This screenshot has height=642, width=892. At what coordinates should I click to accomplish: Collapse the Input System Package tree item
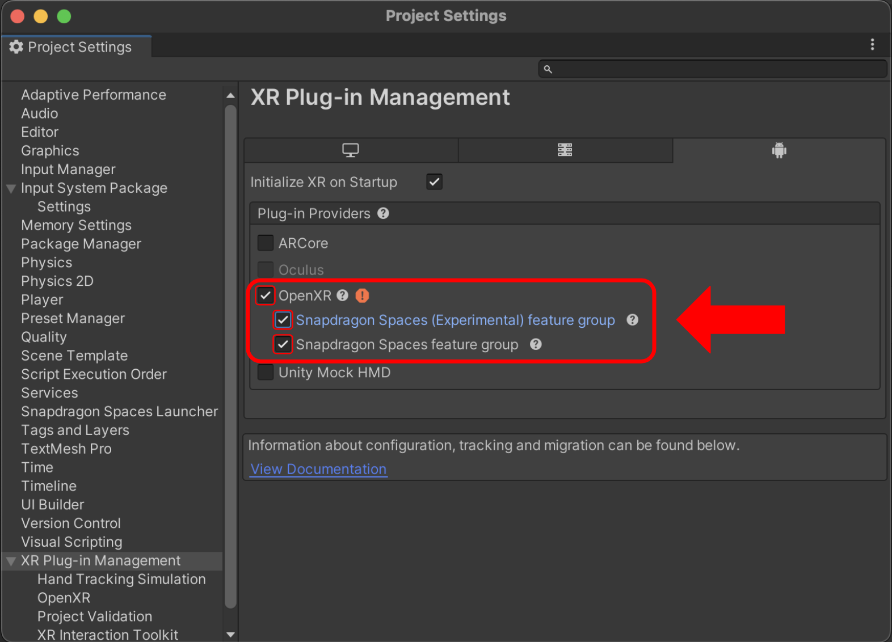(x=11, y=188)
